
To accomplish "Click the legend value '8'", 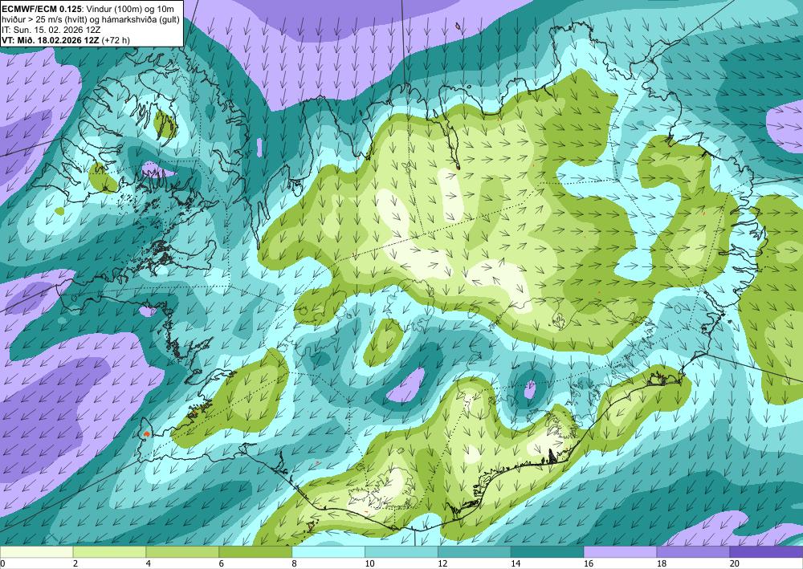I will 295,563.
